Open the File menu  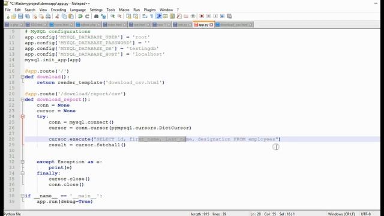[x=8, y=10]
